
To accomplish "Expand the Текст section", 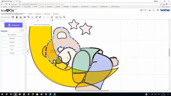I will point(13,49).
